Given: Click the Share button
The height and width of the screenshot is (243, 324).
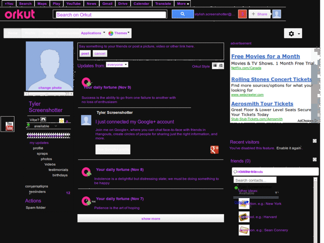Looking at the screenshot, I should (x=259, y=14).
